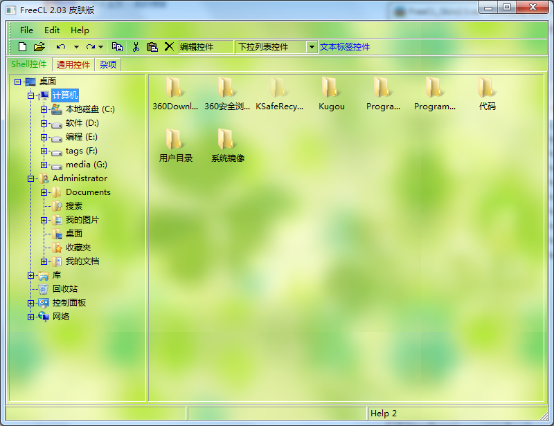Switch to the Shell控件 tab
The height and width of the screenshot is (426, 554).
(x=29, y=64)
